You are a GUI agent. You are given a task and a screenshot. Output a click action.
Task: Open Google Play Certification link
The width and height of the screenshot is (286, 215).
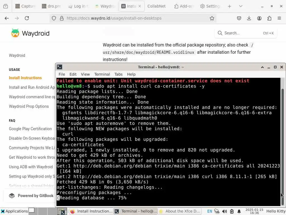30,129
